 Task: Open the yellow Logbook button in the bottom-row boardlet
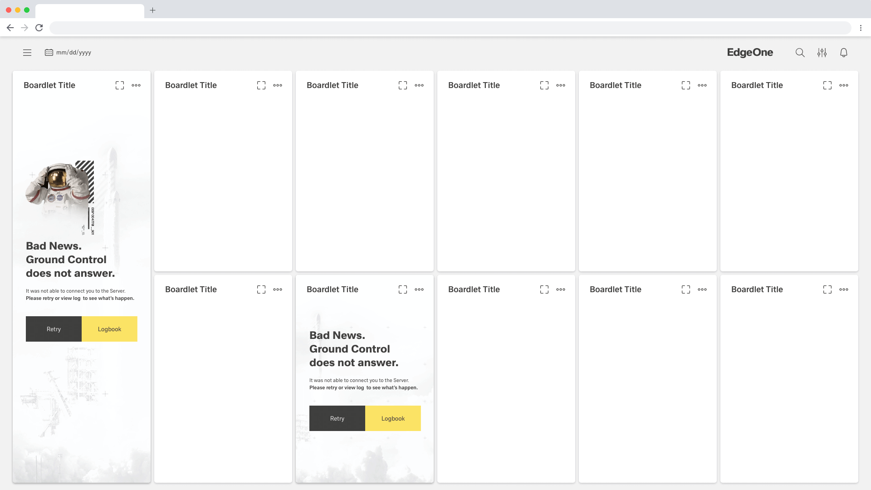[393, 418]
